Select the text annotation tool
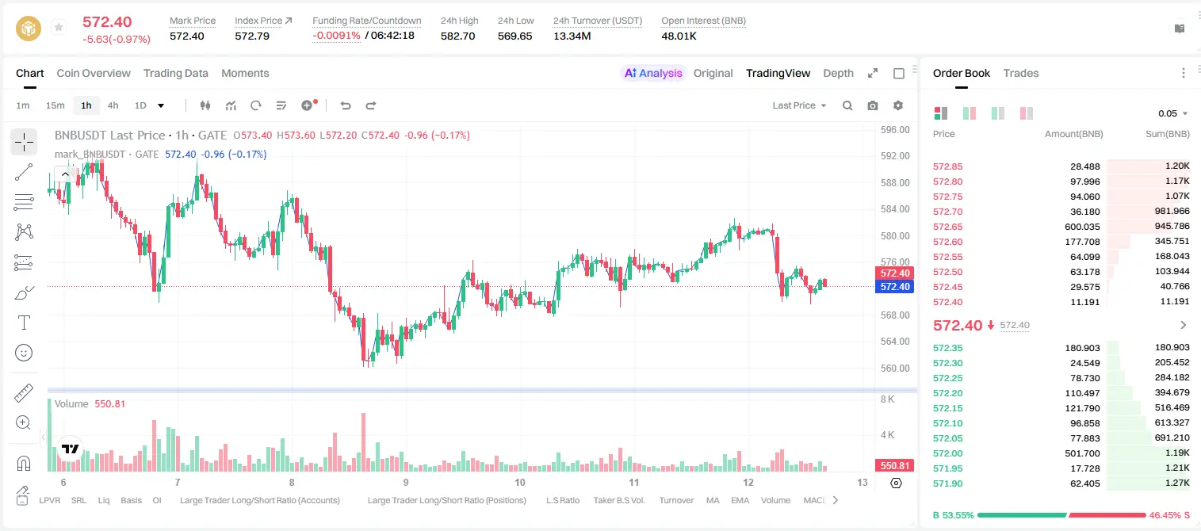 click(x=24, y=323)
